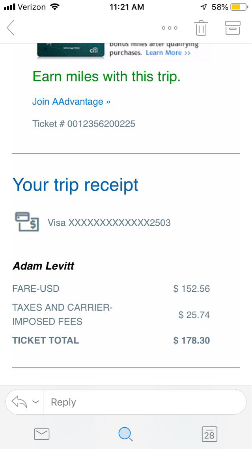Open the Calendar tab icon
This screenshot has height=449, width=252.
tap(209, 434)
